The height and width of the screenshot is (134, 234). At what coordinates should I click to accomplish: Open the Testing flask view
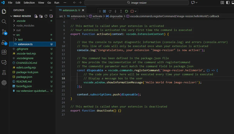coord(4,72)
